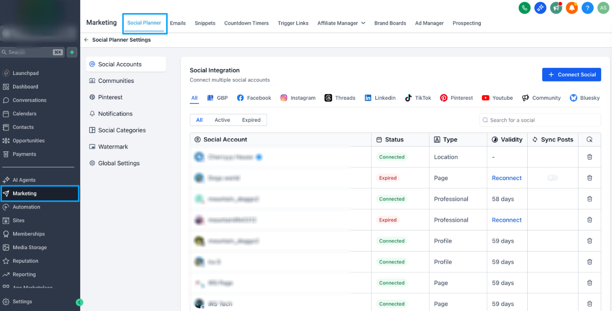
Task: Select the Social Planner tab
Action: [x=144, y=23]
